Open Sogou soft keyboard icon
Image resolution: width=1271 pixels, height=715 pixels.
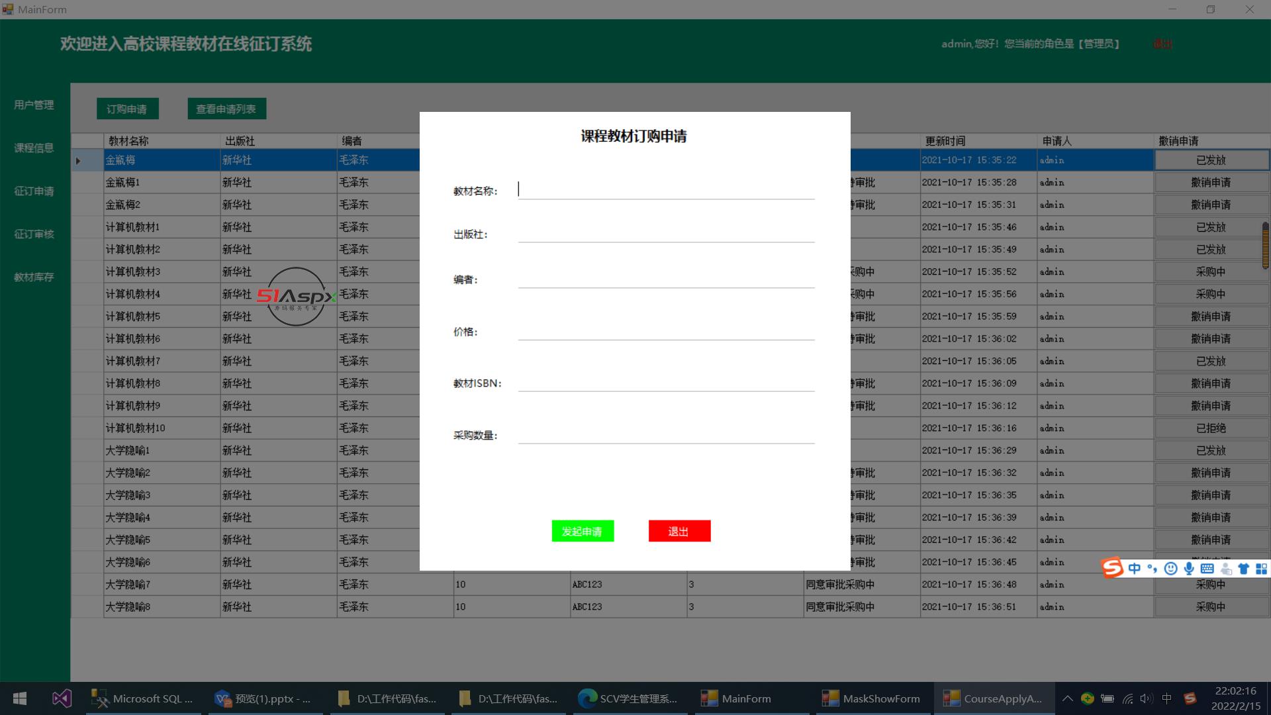pos(1207,569)
